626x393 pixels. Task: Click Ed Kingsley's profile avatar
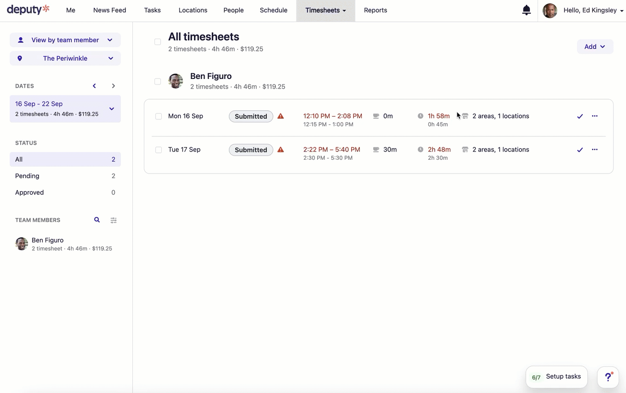pos(550,11)
